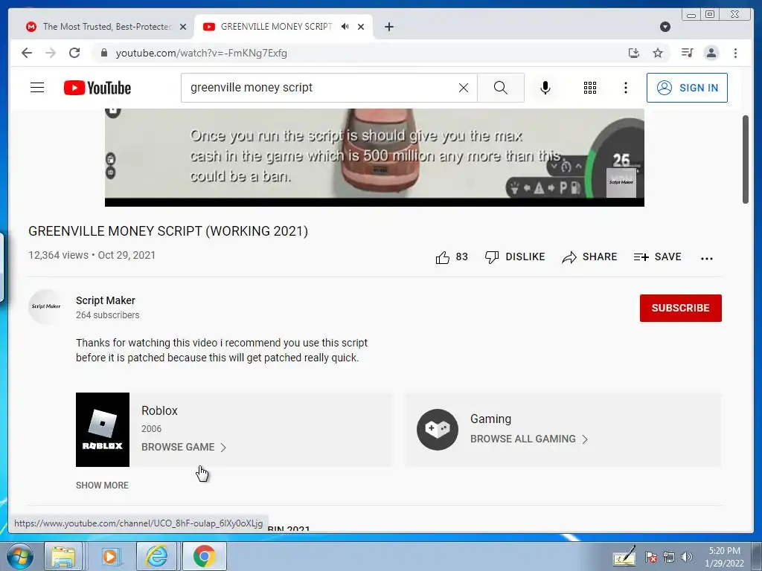The image size is (762, 571).
Task: Click the magnifier search button
Action: [x=501, y=88]
